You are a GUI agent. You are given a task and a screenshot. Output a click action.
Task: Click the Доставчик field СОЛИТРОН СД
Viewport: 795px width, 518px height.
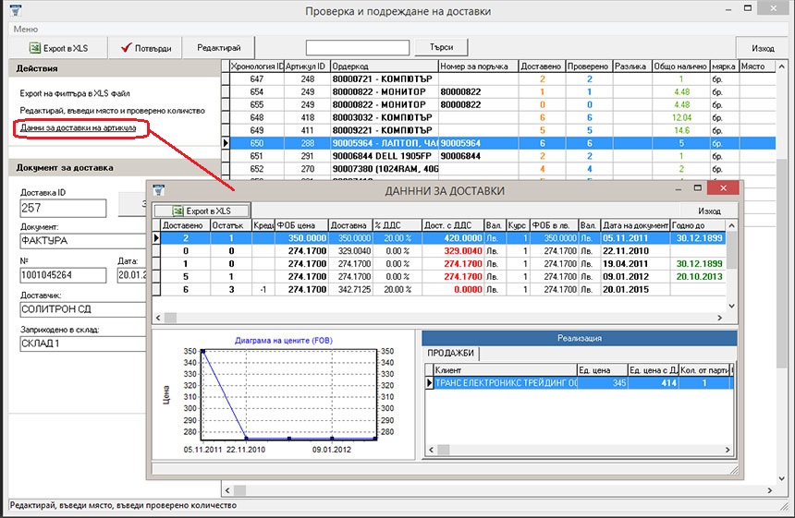click(x=83, y=309)
